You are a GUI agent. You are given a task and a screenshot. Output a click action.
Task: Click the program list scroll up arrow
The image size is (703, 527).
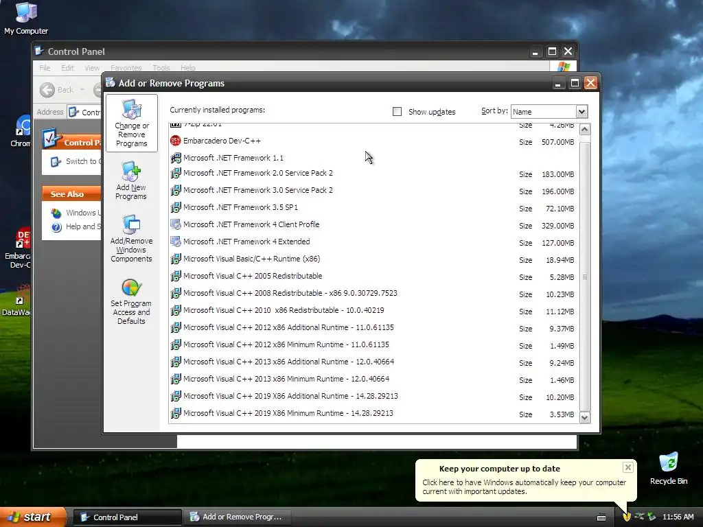585,130
